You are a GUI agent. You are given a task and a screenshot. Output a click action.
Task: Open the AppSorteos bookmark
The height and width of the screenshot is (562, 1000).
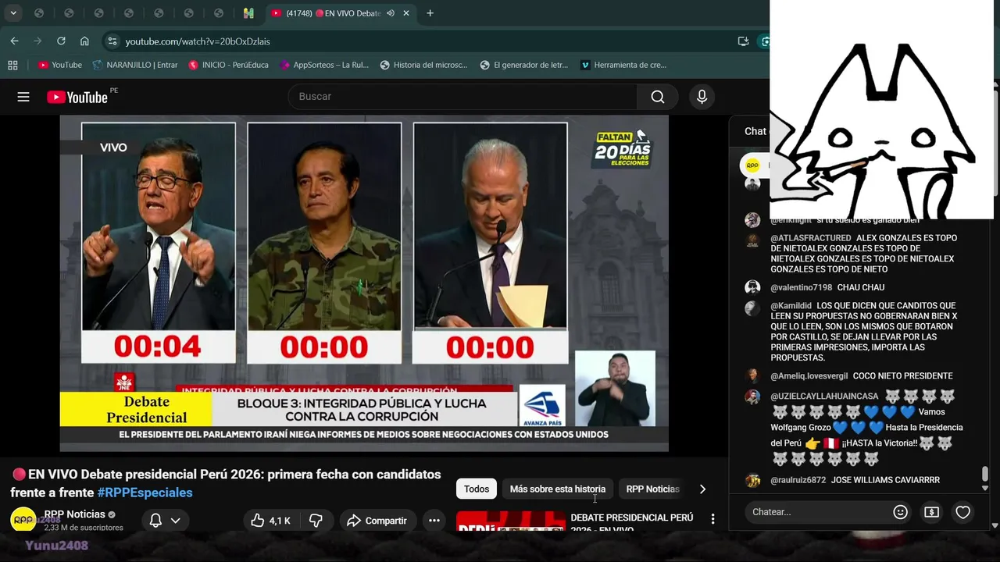click(x=324, y=65)
